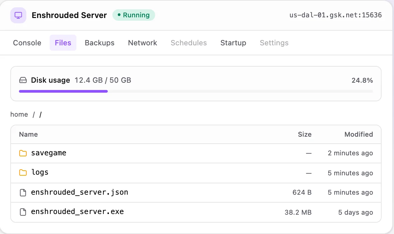The image size is (394, 234).
Task: Click the hard drive icon beside Disk usage
Action: click(x=23, y=80)
